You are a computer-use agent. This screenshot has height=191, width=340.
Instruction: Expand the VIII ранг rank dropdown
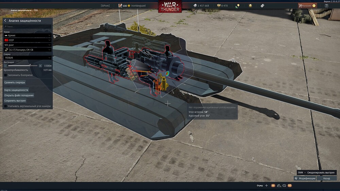[x=27, y=45]
